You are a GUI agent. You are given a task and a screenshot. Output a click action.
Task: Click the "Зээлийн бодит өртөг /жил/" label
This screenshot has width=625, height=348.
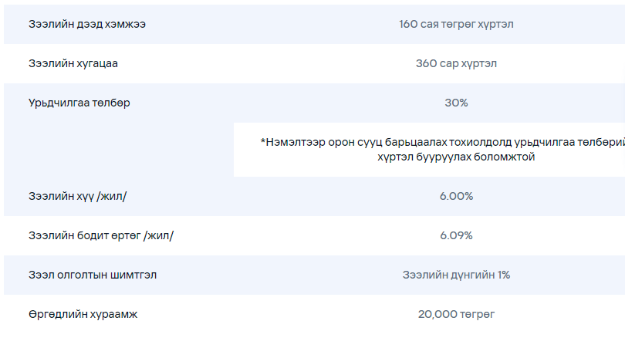(x=101, y=235)
